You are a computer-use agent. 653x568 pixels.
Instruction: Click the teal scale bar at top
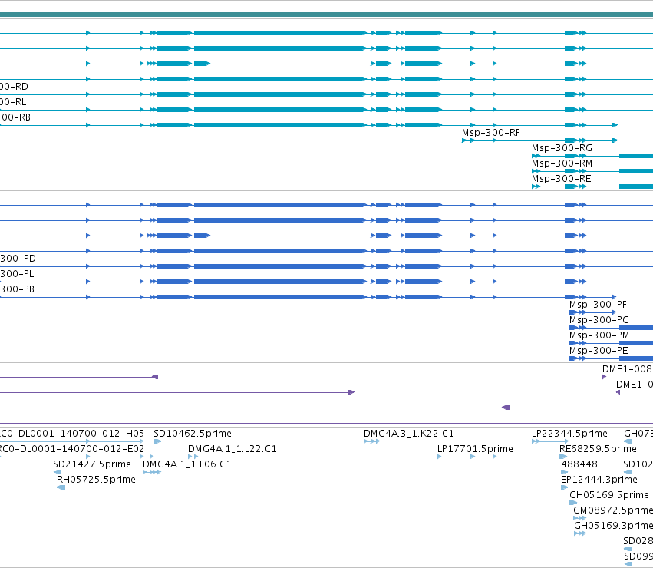pyautogui.click(x=327, y=15)
